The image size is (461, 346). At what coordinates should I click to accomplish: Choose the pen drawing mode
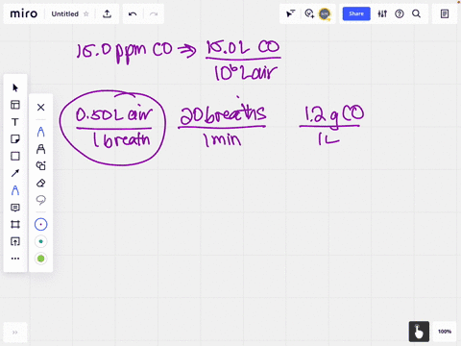point(40,132)
